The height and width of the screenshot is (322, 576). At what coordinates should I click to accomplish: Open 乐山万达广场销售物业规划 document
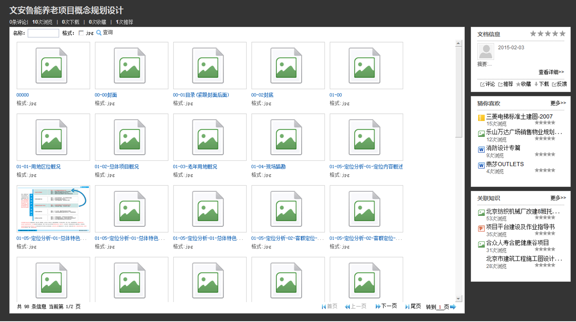[x=524, y=132]
